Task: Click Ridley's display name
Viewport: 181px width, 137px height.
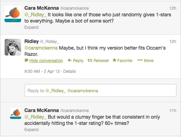Action: (32, 41)
